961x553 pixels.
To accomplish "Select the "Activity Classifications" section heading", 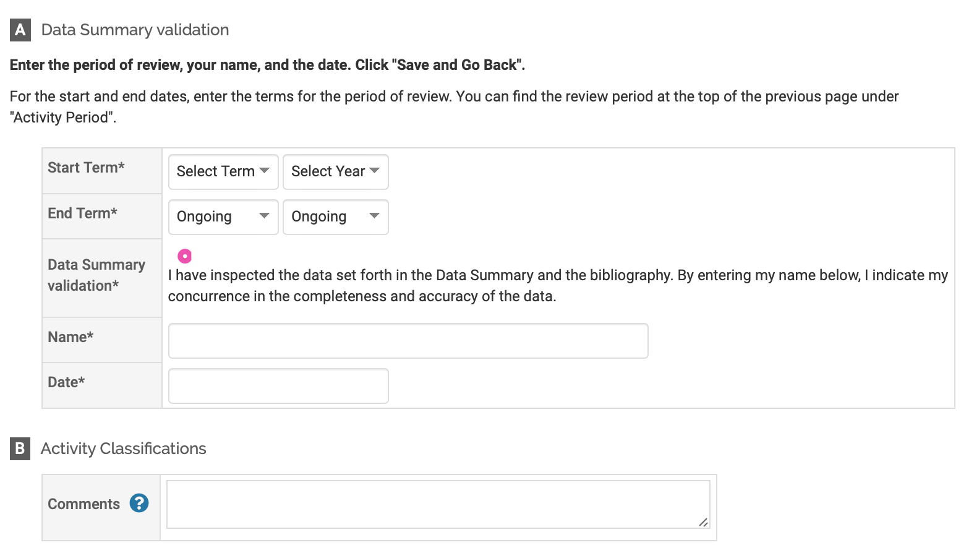I will pos(124,448).
